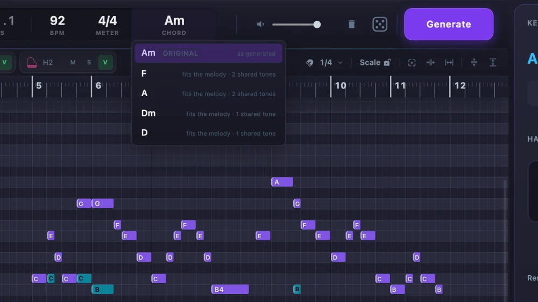Open the Am chord selector
This screenshot has height=302, width=538.
[x=174, y=25]
